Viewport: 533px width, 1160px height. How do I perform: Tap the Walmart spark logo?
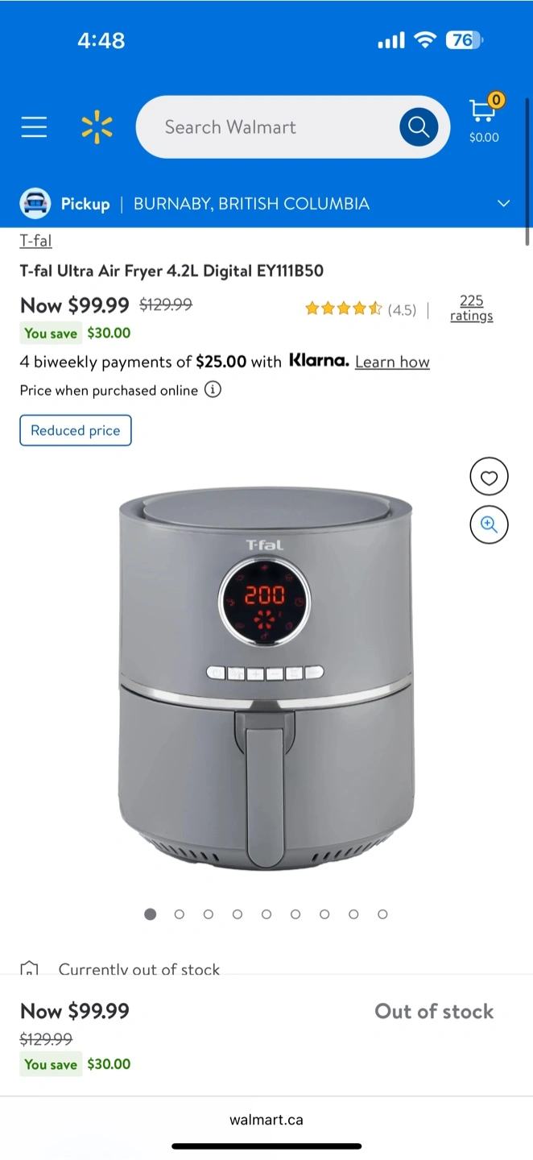97,127
